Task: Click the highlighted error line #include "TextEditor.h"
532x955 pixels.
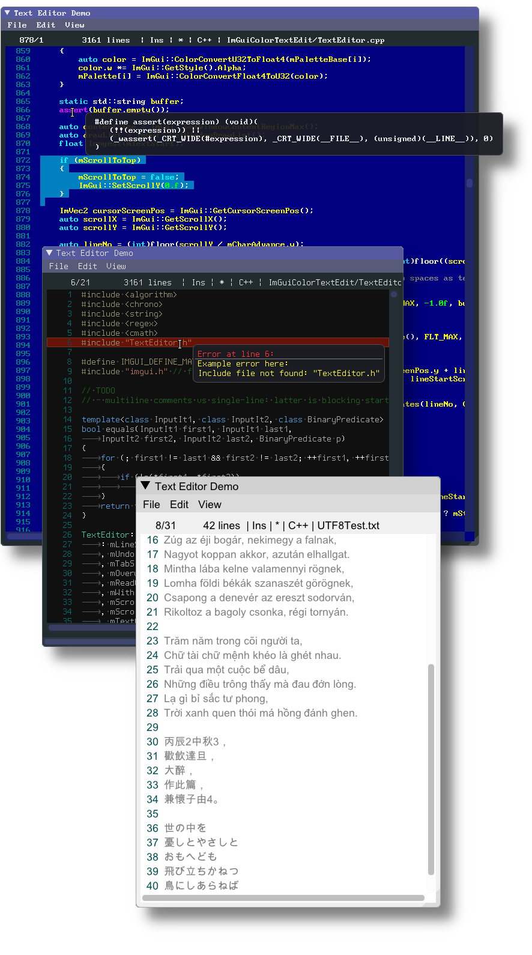Action: coord(218,342)
